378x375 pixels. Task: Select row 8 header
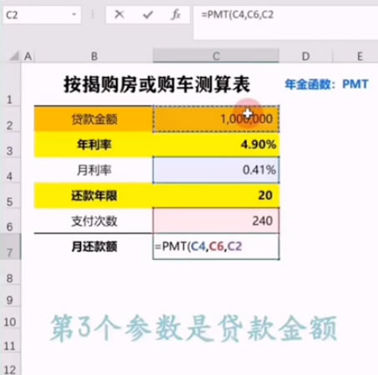(10, 272)
